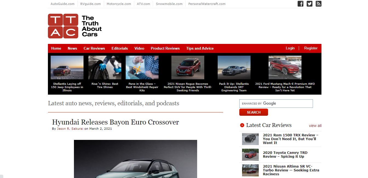Screen dimensions: 368x178
Task: Click inside the Google search input field
Action: [x=276, y=103]
